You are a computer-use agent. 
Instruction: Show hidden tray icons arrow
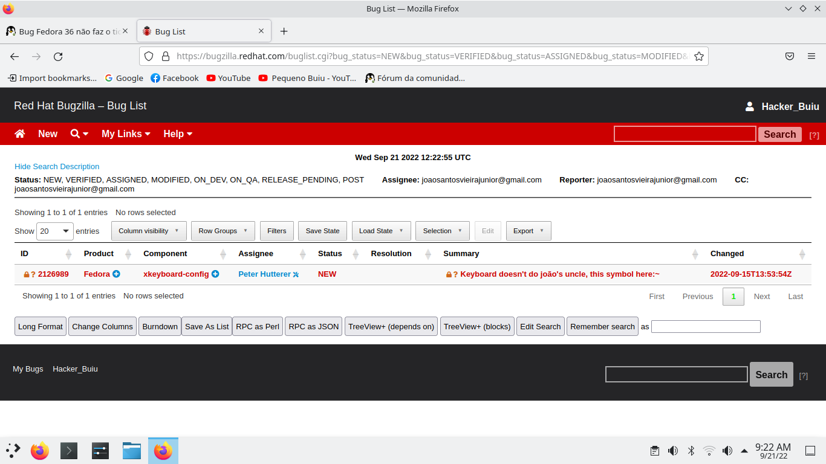[744, 450]
